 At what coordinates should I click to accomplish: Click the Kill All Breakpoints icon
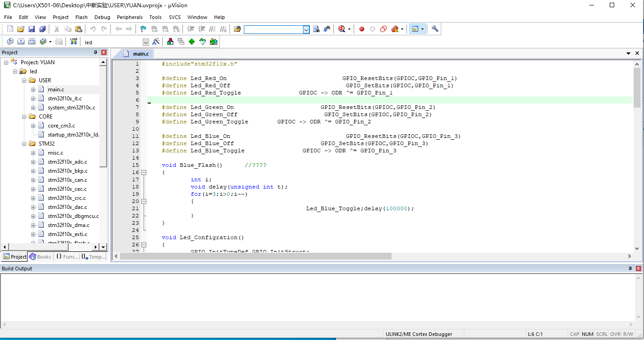coord(395,29)
